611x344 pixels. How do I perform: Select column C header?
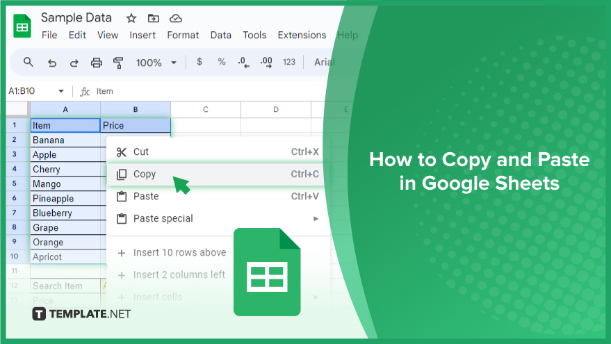206,110
